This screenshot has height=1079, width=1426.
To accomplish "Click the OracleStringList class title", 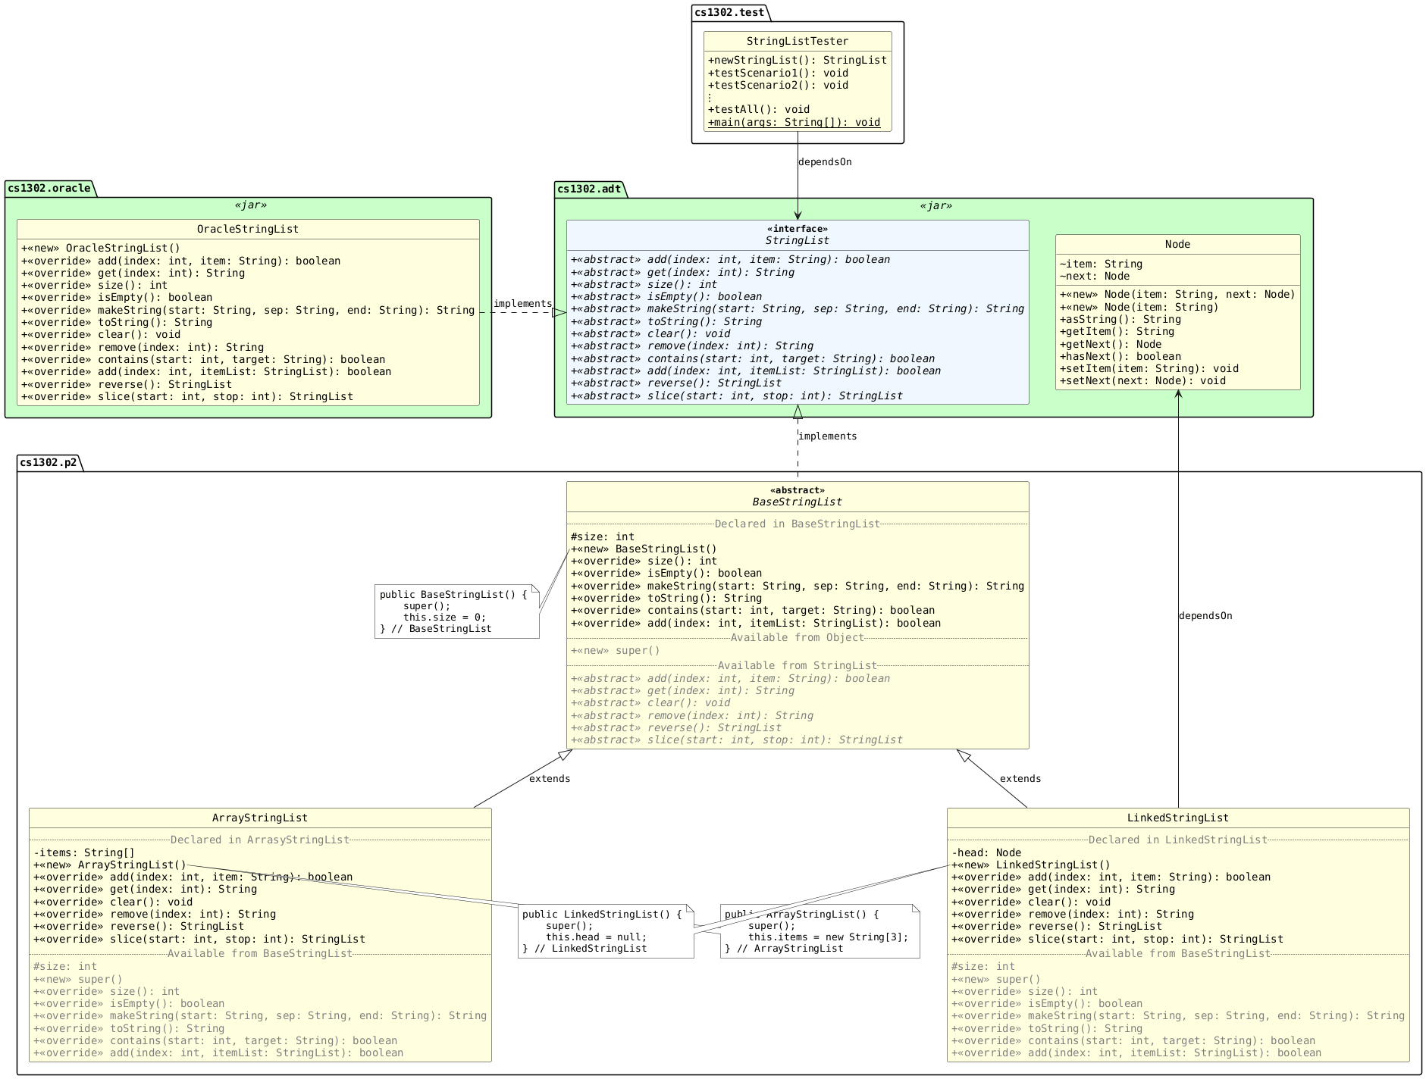I will [248, 229].
